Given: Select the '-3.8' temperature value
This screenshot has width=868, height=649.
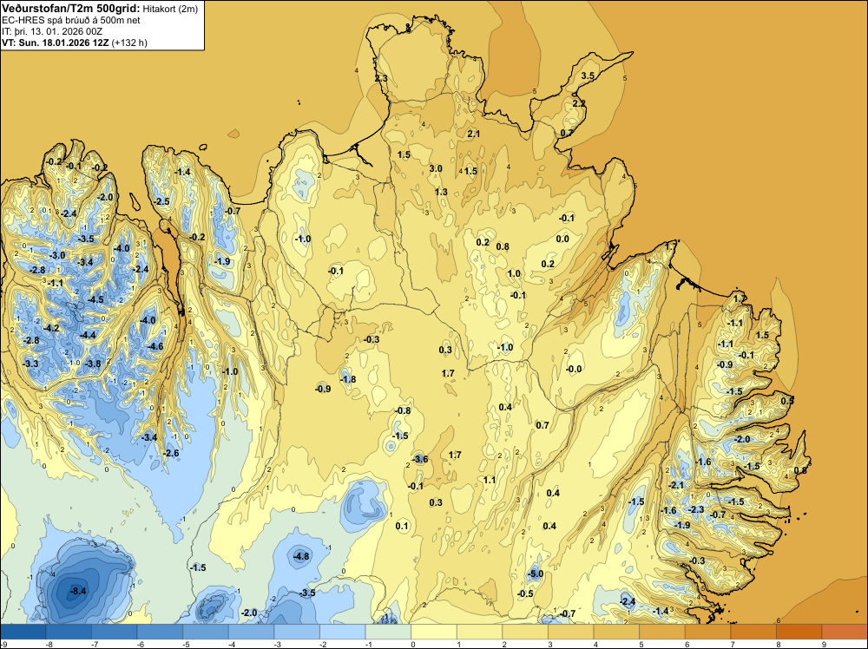Looking at the screenshot, I should 94,364.
